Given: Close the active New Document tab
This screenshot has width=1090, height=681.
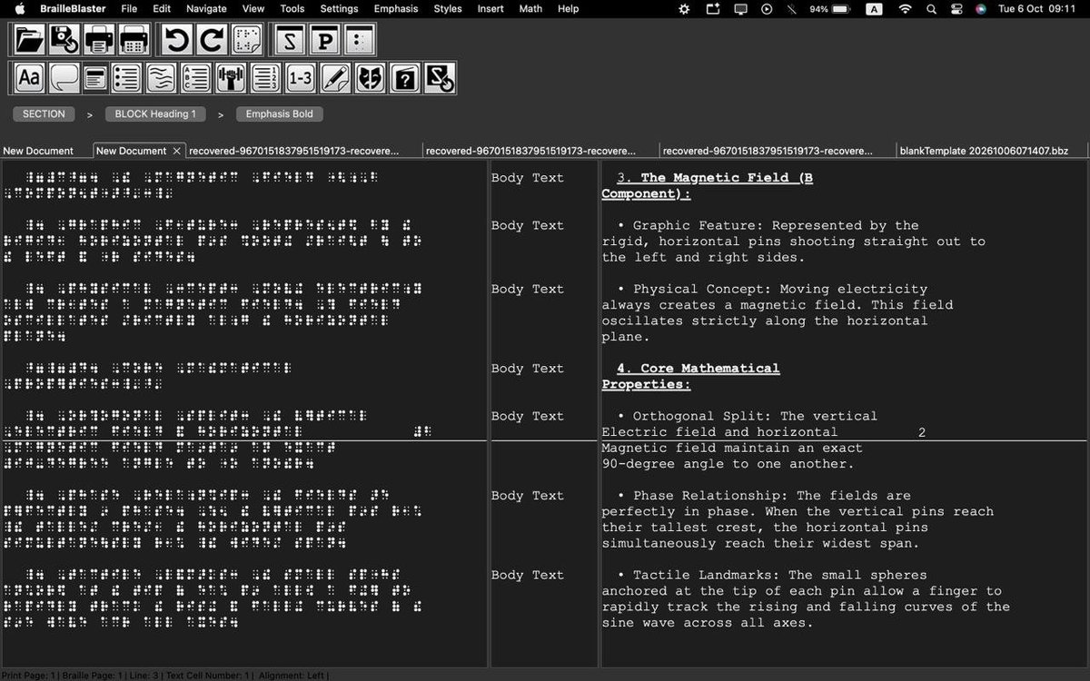Looking at the screenshot, I should (x=177, y=151).
